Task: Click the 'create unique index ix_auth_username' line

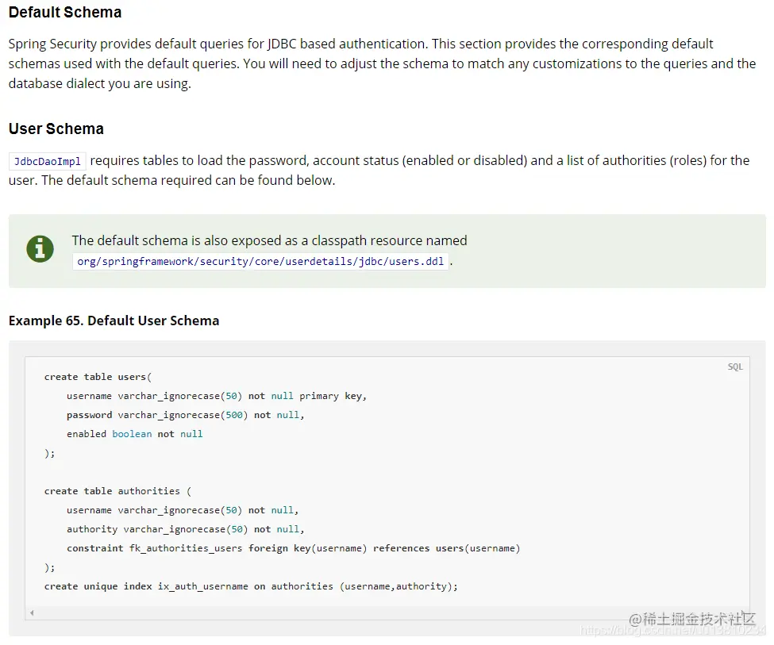Action: 251,586
